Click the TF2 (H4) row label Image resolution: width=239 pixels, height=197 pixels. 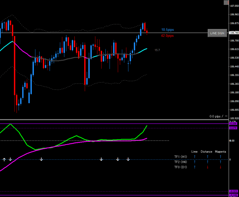(181, 162)
